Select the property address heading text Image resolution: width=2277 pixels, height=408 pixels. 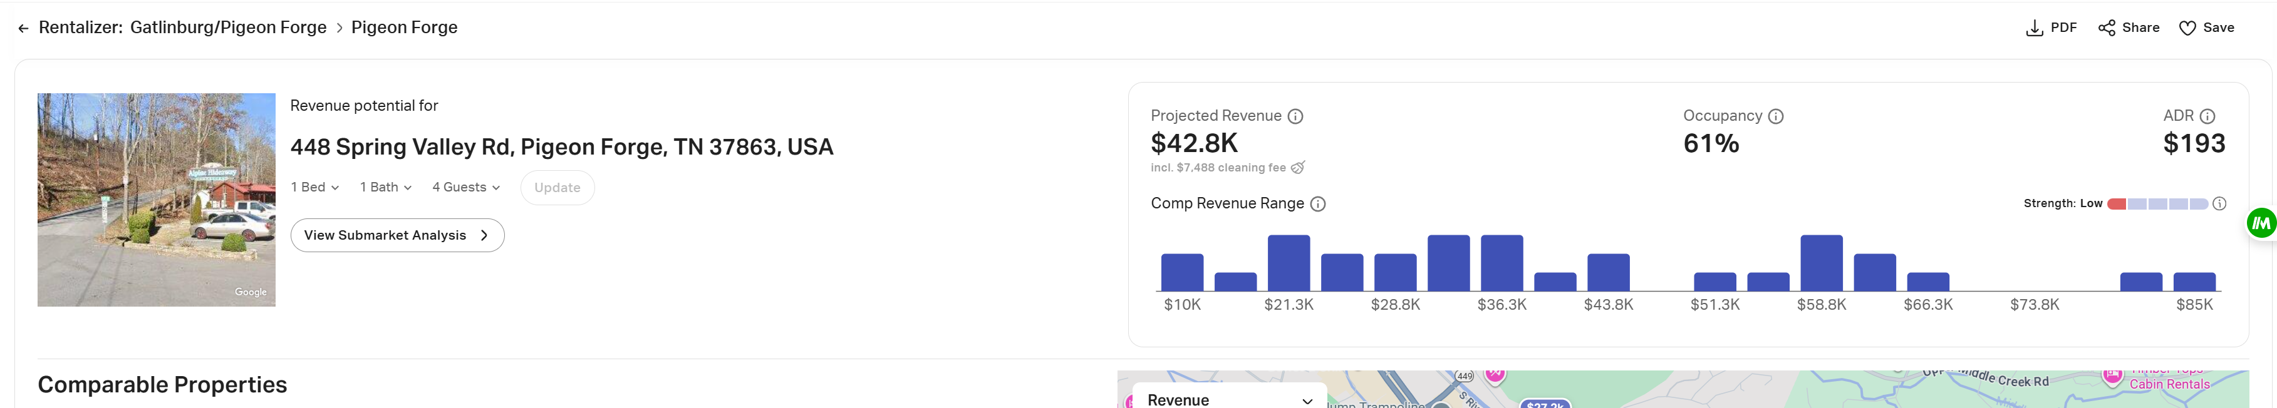coord(561,146)
